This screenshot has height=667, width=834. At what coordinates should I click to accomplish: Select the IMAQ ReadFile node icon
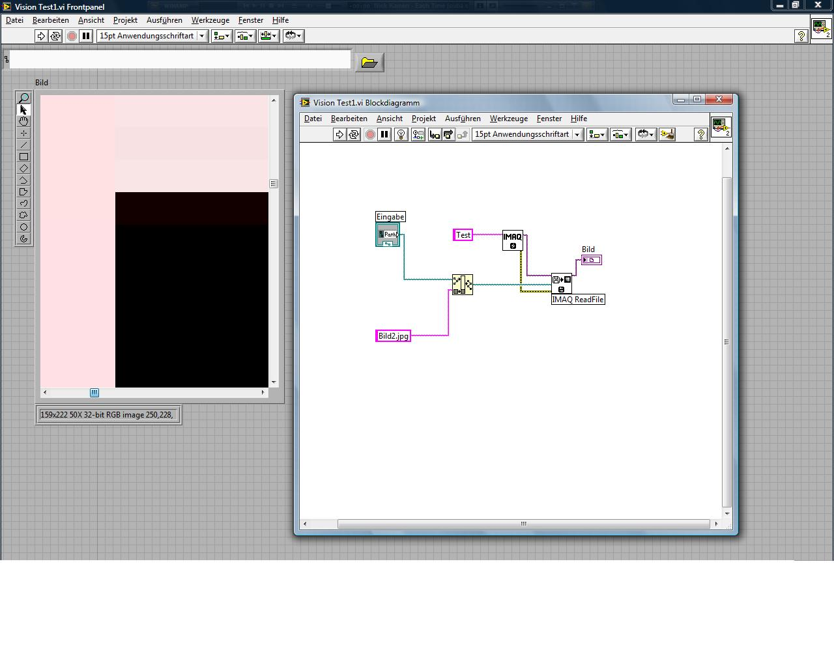click(x=562, y=283)
